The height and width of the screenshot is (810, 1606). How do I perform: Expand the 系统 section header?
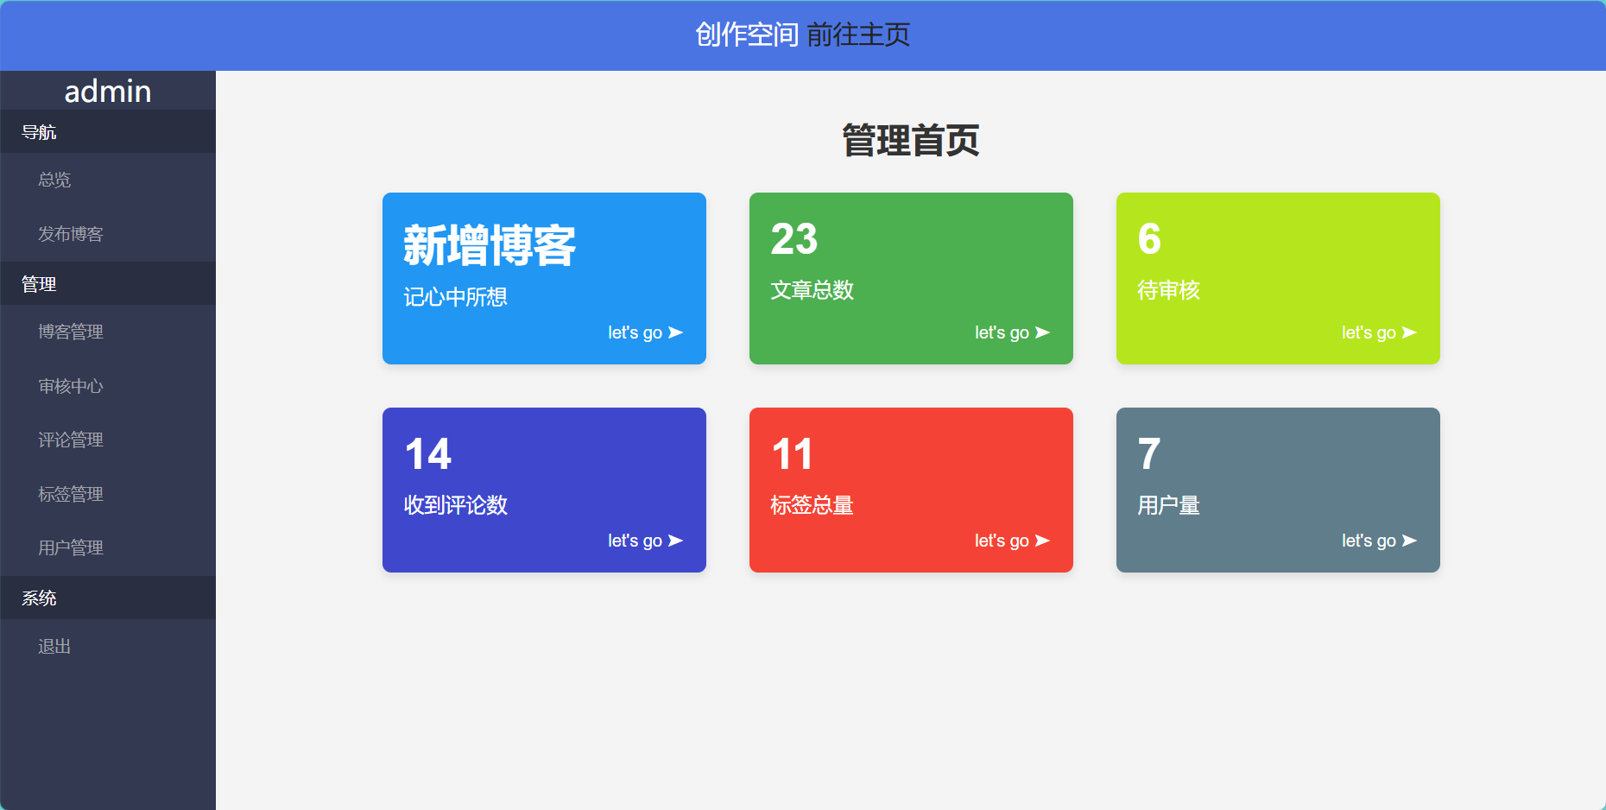pos(38,598)
